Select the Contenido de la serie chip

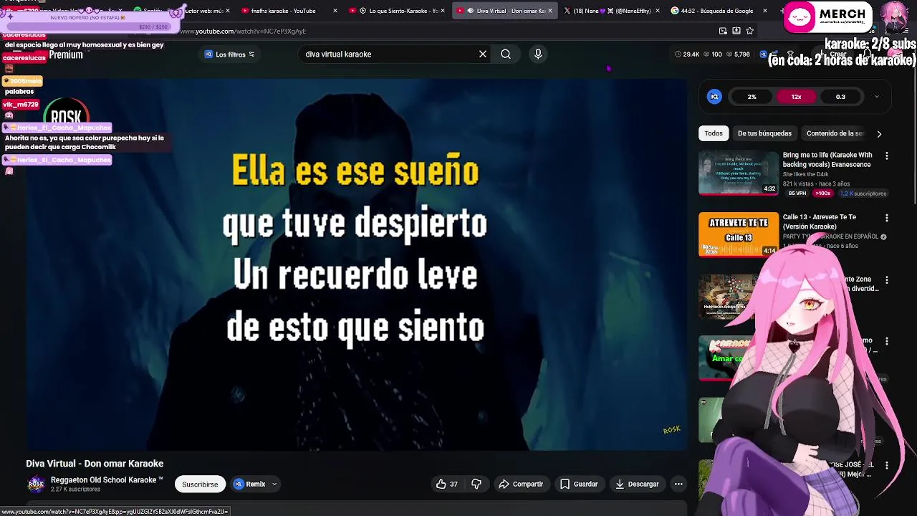coord(835,133)
